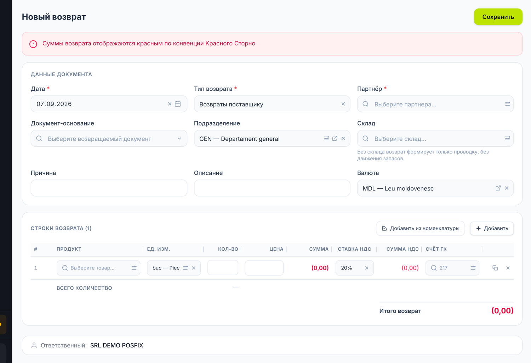The image size is (531, 363).
Task: Click the checklist icon on Добавить из номенклатуры
Action: (384, 228)
